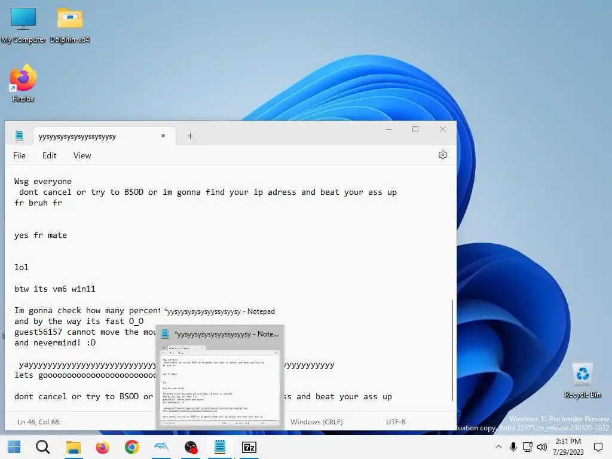Click the line 'and by the way its fast 0_0'

(x=79, y=321)
